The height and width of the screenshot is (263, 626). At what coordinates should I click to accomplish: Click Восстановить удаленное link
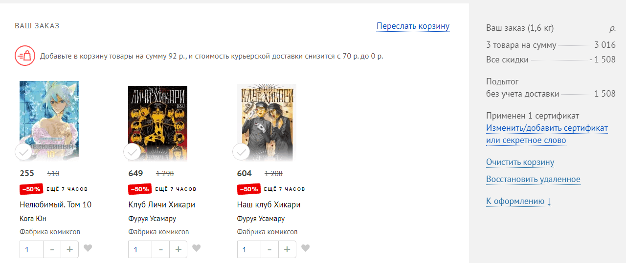coord(533,179)
